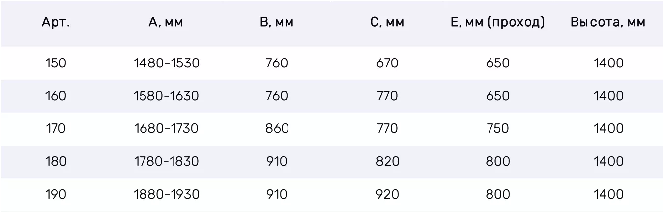Click the "В, мм" column header
The height and width of the screenshot is (212, 663).
point(276,23)
